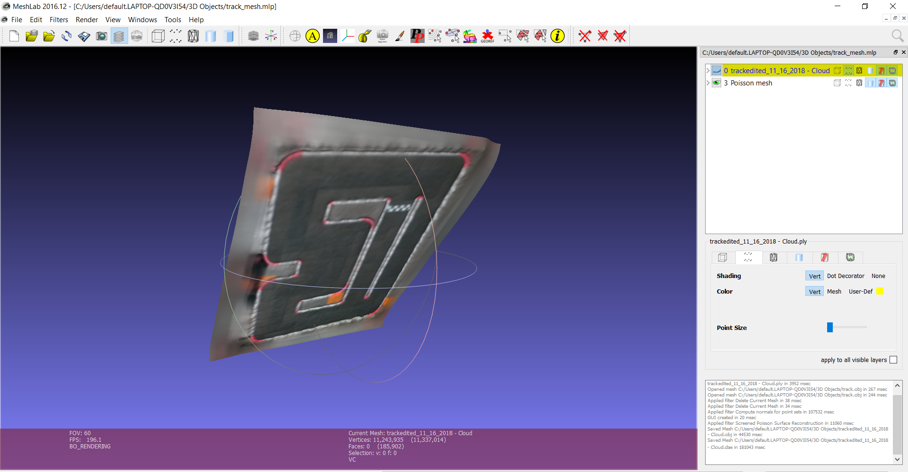Expand the Poisson mesh layer tree
Viewport: 908px width, 472px height.
click(708, 83)
